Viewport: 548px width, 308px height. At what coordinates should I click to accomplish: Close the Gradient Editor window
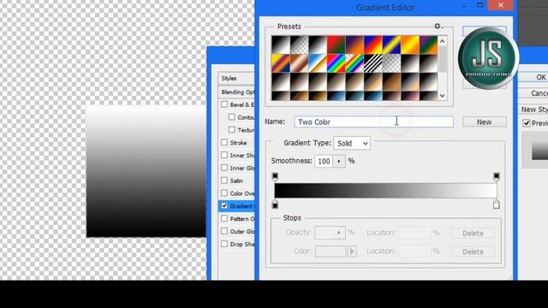pos(500,5)
